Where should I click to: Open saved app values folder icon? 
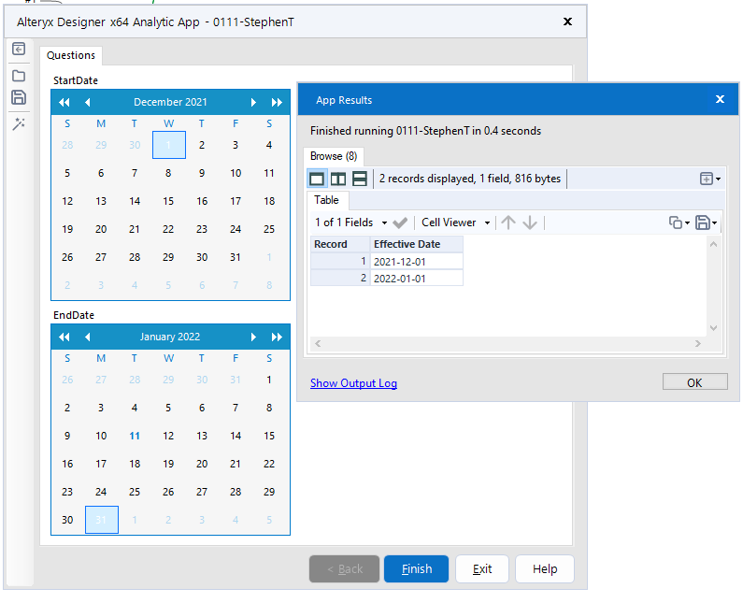(19, 76)
